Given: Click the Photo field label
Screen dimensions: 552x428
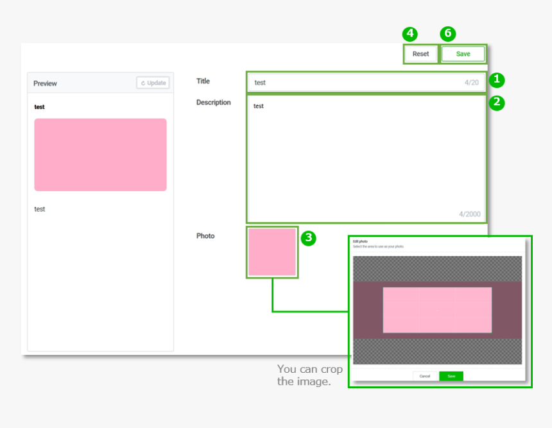Looking at the screenshot, I should 205,236.
